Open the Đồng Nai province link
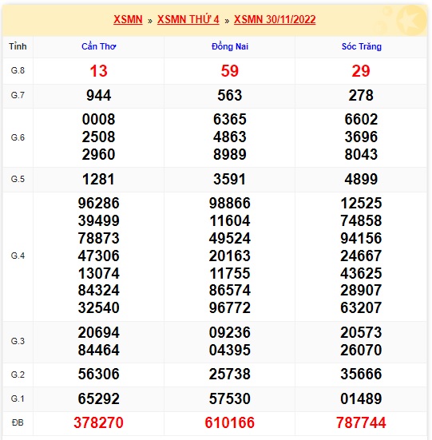 coord(230,46)
